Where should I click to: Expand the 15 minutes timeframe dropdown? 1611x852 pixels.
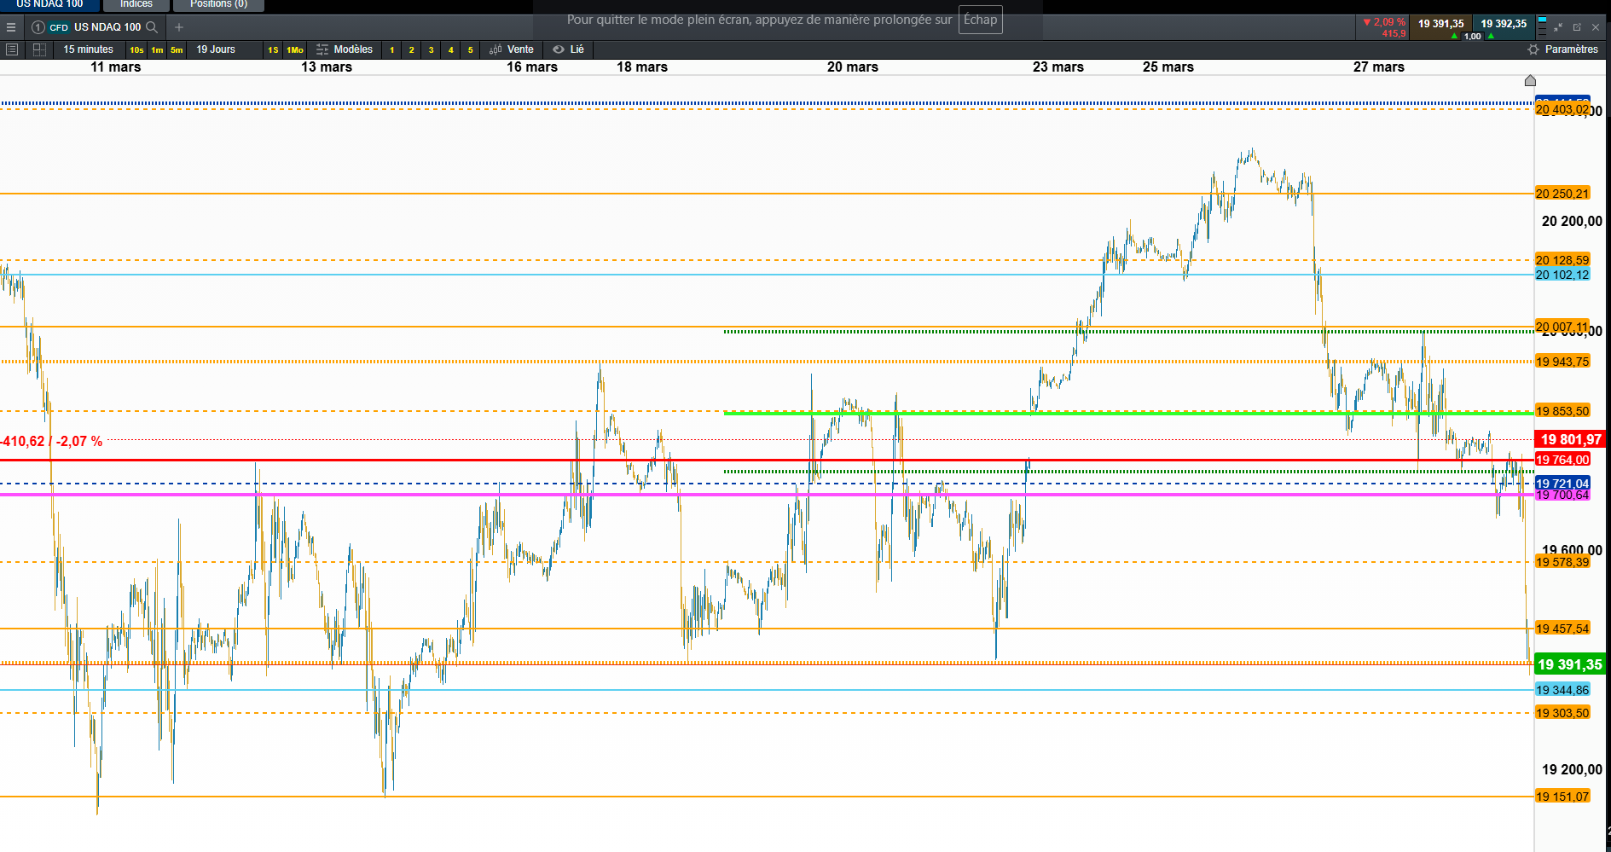click(x=88, y=49)
